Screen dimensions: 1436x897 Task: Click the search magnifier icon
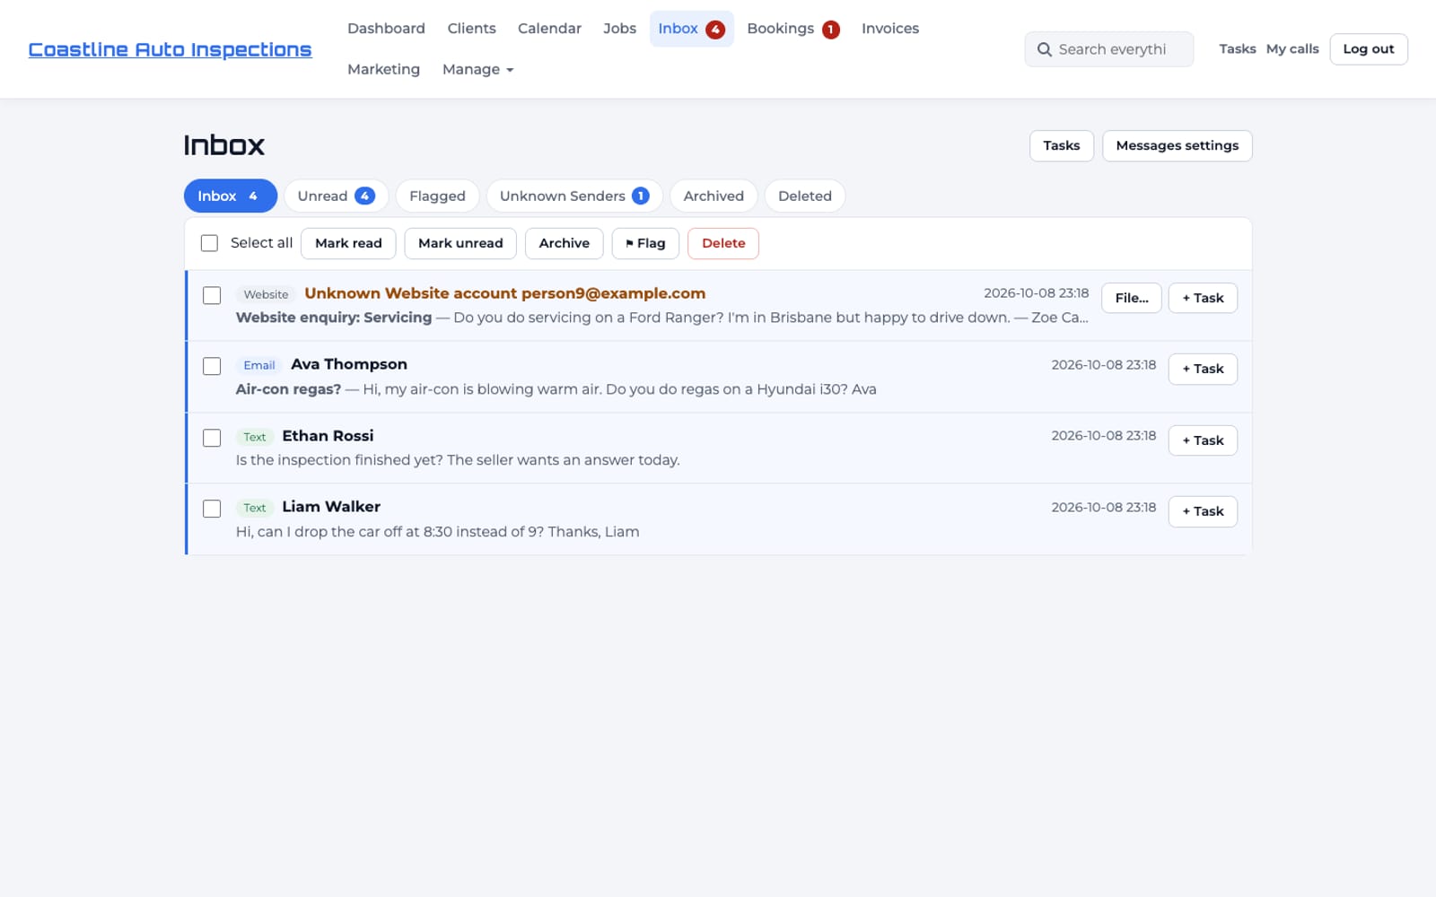tap(1044, 49)
